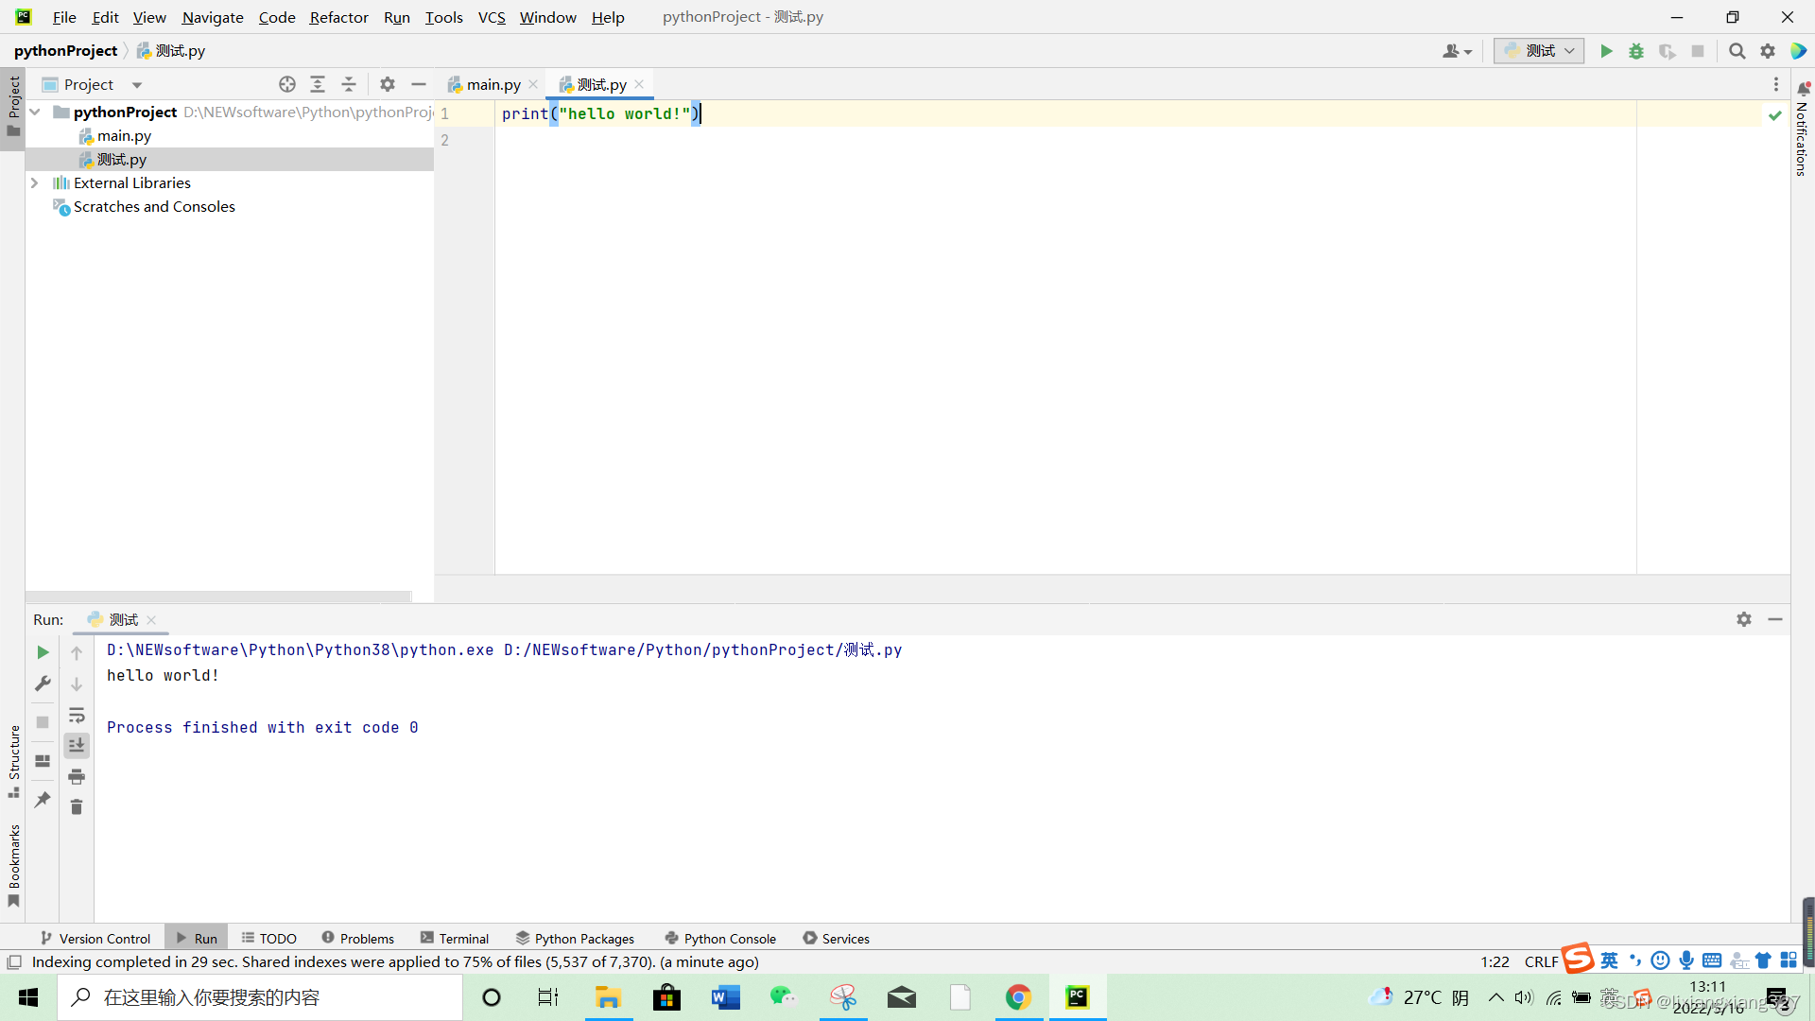Expand the External Libraries node
Viewport: 1815px width, 1021px height.
coord(35,182)
